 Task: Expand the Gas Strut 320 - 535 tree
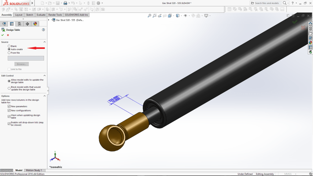click(49, 20)
